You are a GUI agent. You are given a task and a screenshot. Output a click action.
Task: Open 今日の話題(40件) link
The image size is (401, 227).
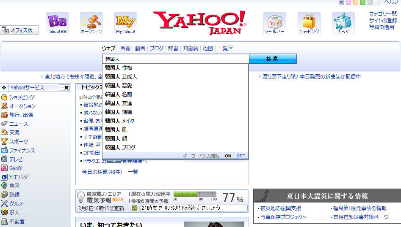(102, 172)
